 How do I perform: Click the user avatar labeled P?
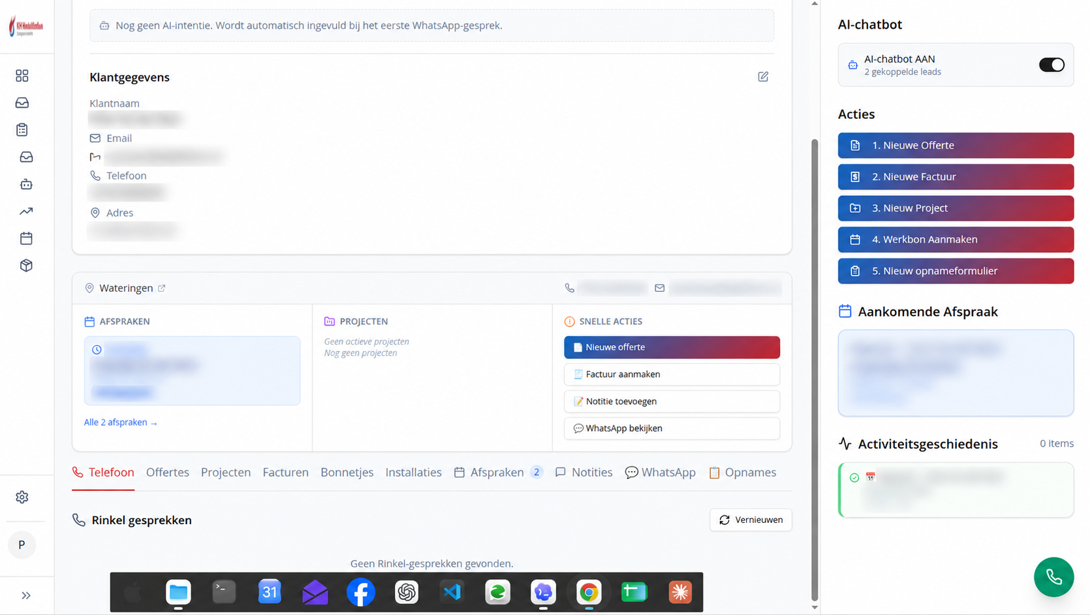coord(22,545)
